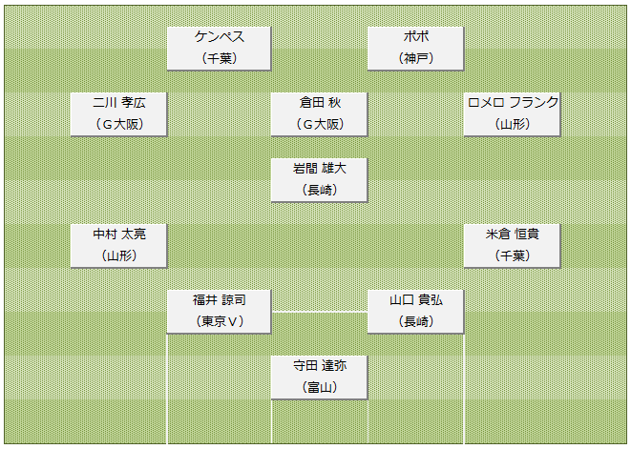The height and width of the screenshot is (449, 631).
Task: Click the (神戸) team label under ポポ
Action: pos(416,59)
